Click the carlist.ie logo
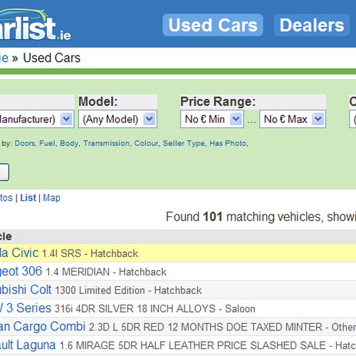 [34, 25]
